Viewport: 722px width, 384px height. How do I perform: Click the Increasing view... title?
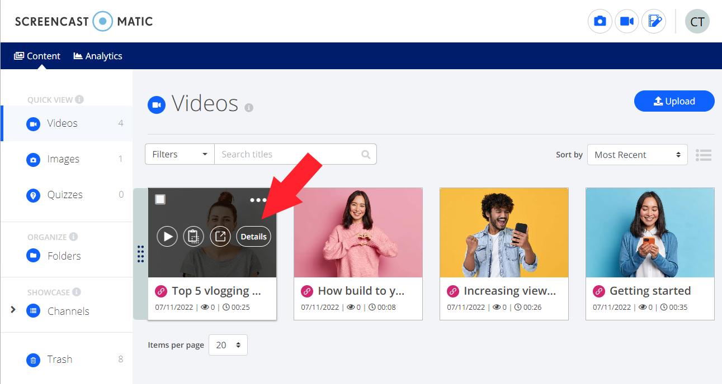coord(510,291)
